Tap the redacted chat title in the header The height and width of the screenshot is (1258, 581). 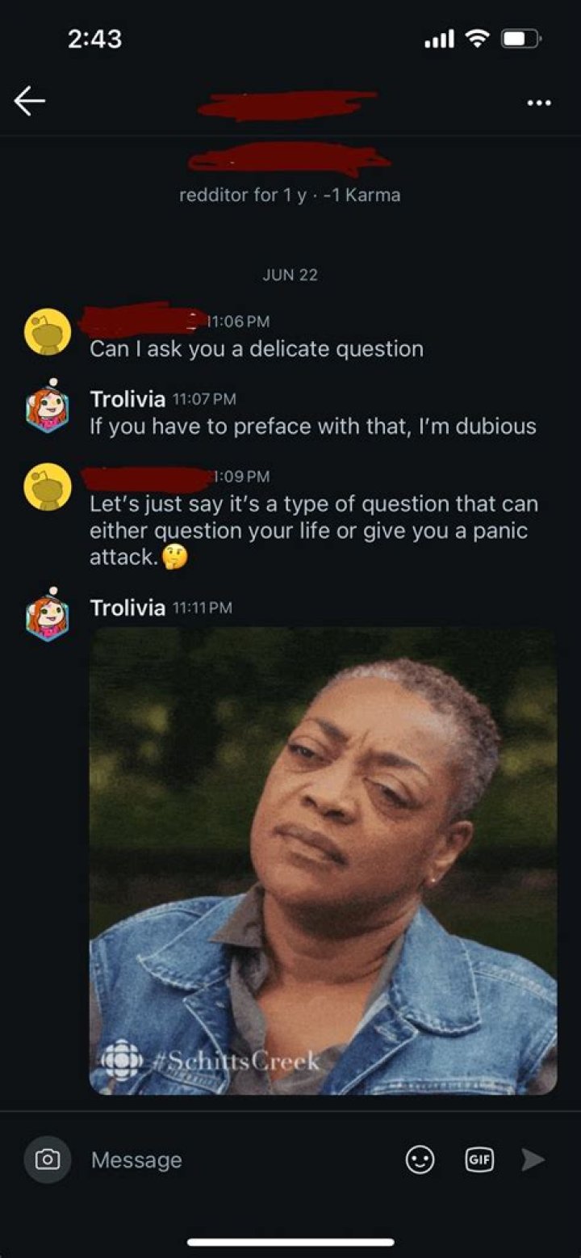pyautogui.click(x=288, y=106)
